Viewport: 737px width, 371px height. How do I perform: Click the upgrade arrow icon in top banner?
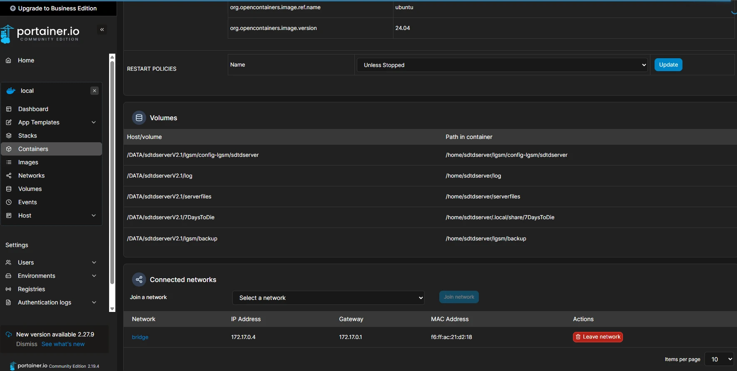(13, 8)
